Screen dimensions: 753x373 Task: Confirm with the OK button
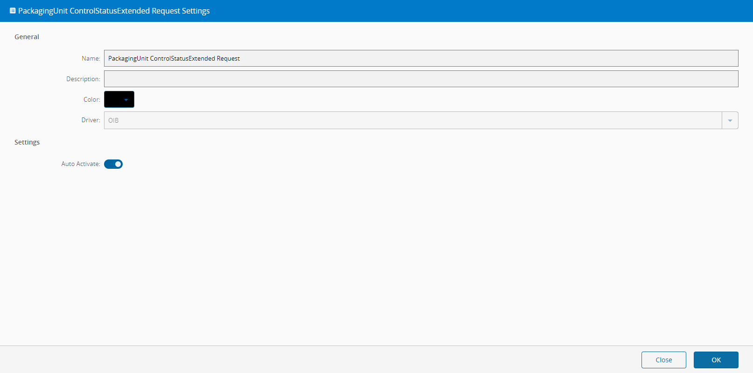716,360
